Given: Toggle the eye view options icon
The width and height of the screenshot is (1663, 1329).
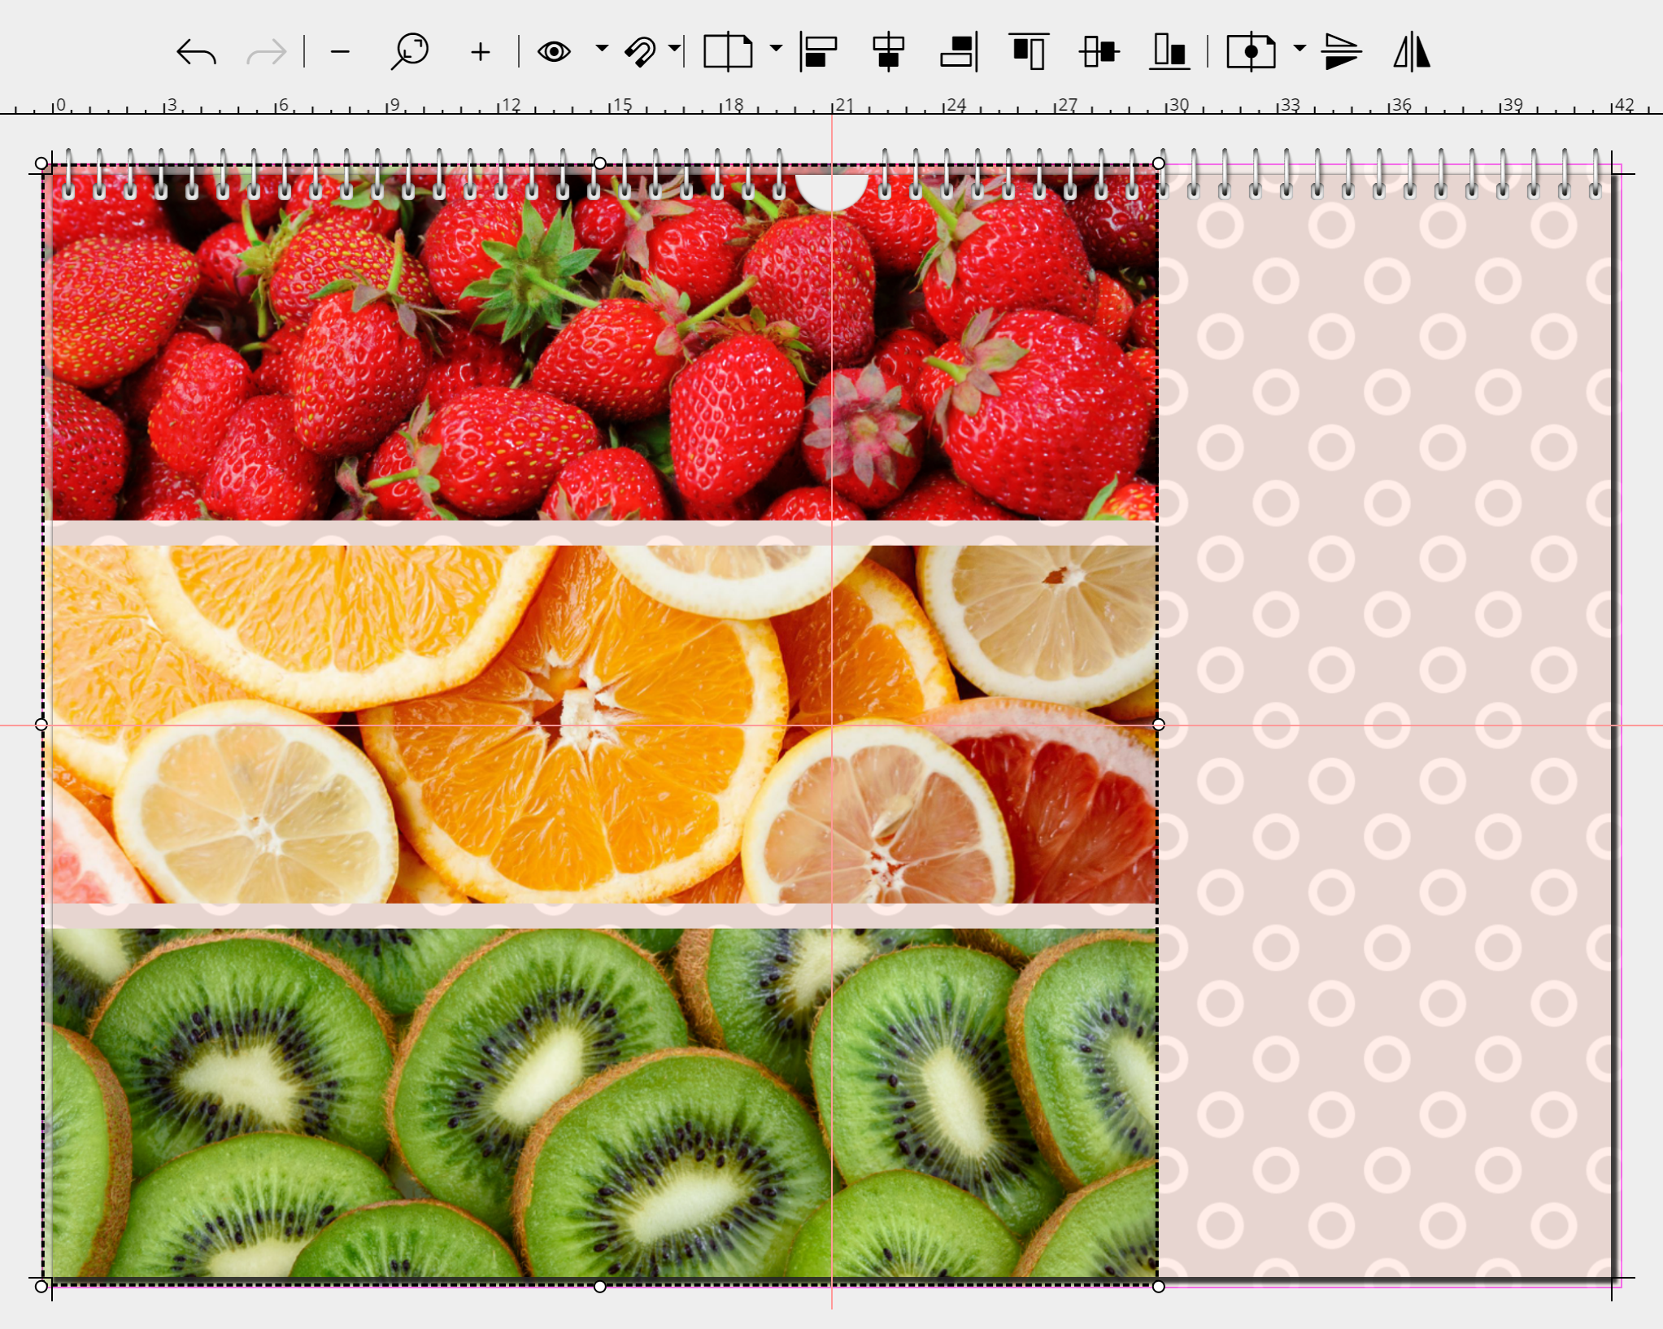Looking at the screenshot, I should [554, 52].
